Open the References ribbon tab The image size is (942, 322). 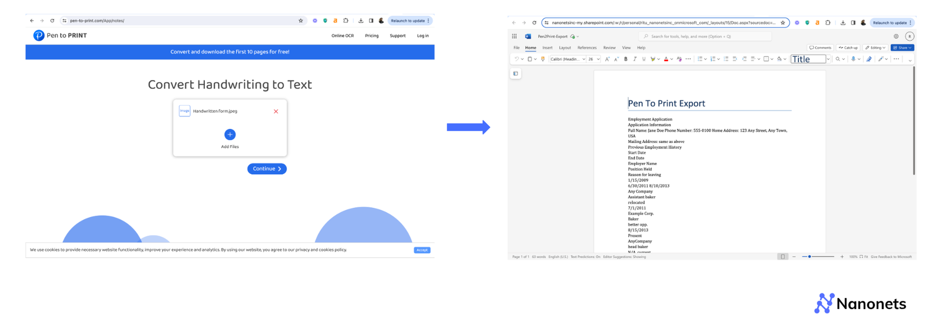click(586, 48)
